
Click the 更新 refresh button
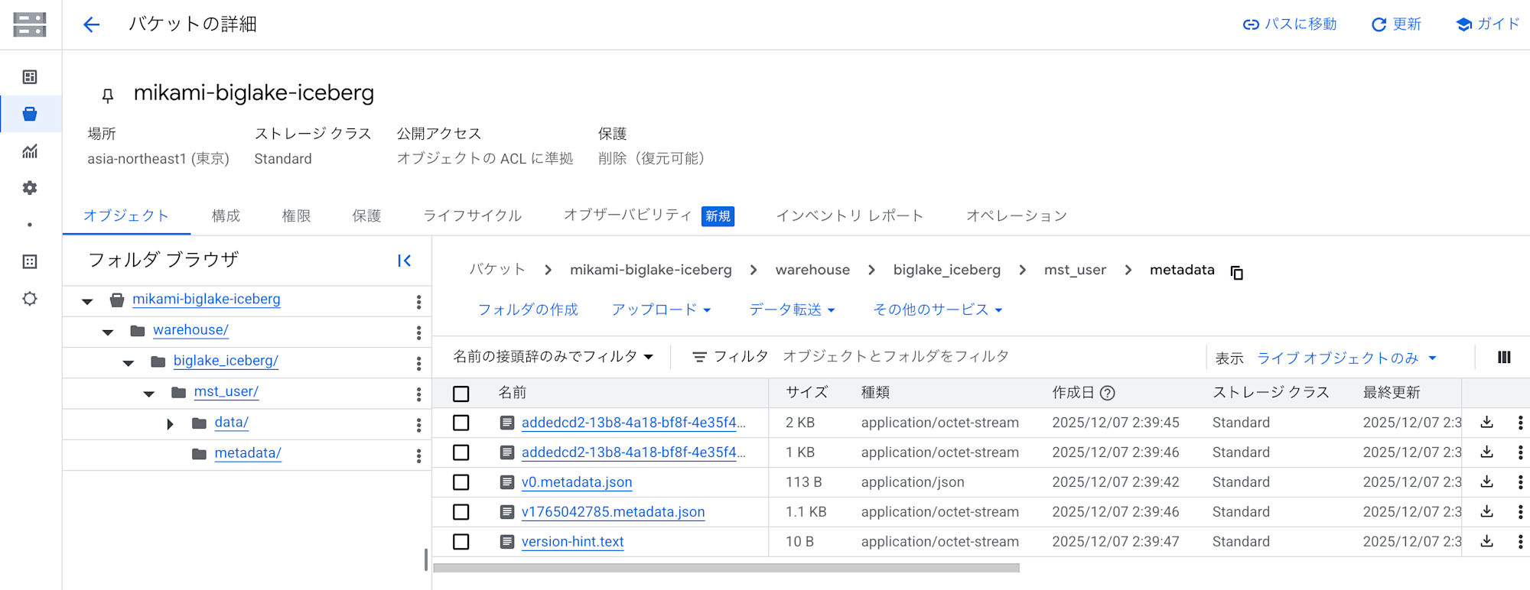point(1396,24)
